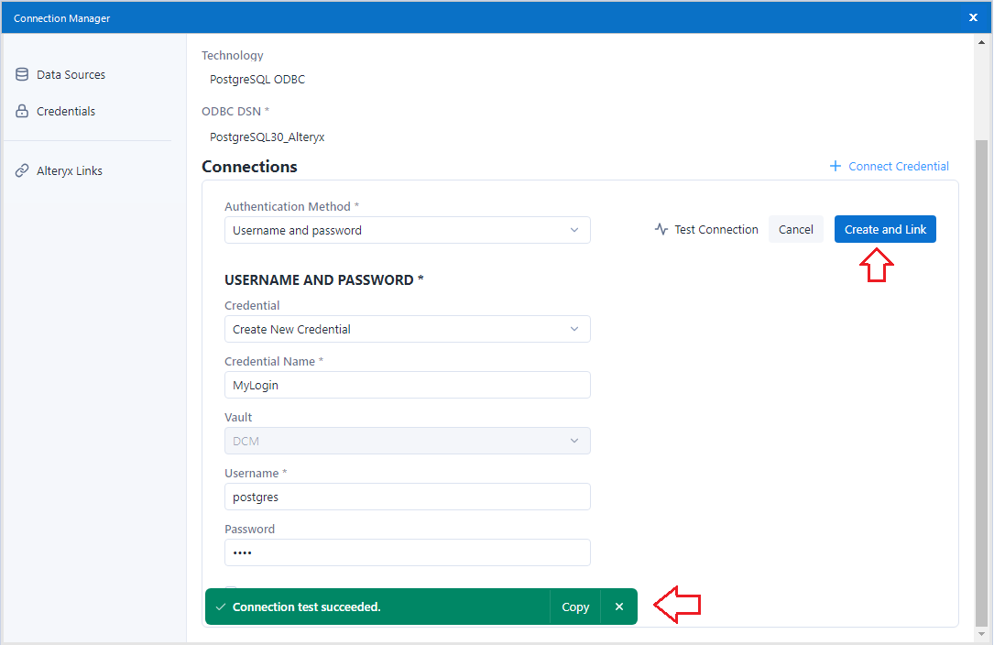Click the Test Connection pulse icon

pos(661,230)
